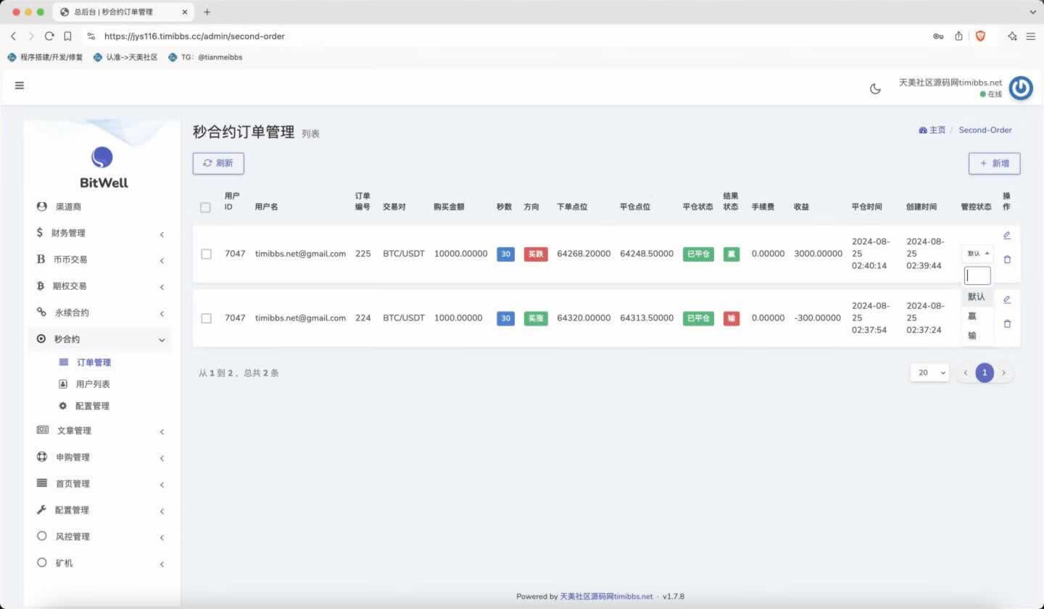Delete order 224 using trash icon
Viewport: 1044px width, 609px height.
tap(1007, 324)
